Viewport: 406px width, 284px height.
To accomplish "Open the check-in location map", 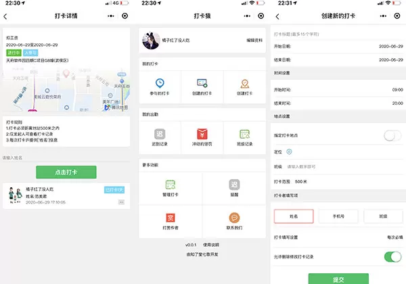I will (x=66, y=89).
